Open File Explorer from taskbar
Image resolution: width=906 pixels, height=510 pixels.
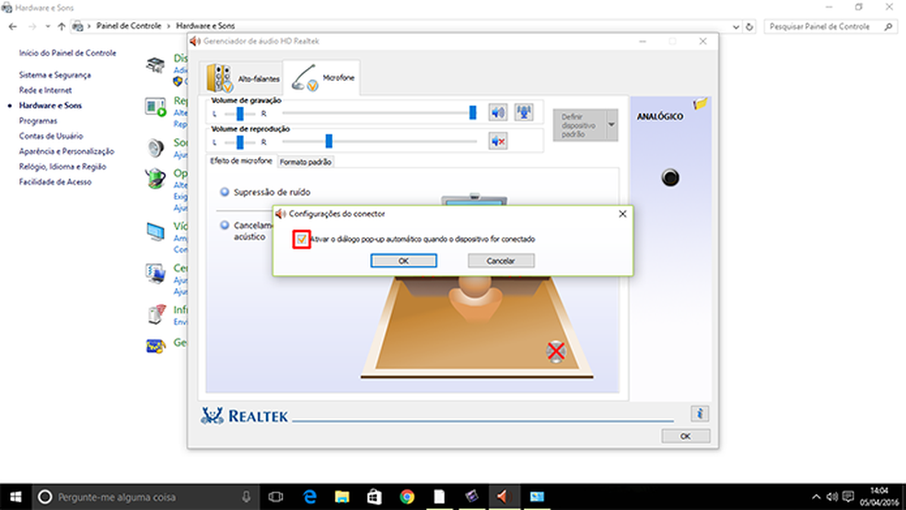(x=343, y=497)
